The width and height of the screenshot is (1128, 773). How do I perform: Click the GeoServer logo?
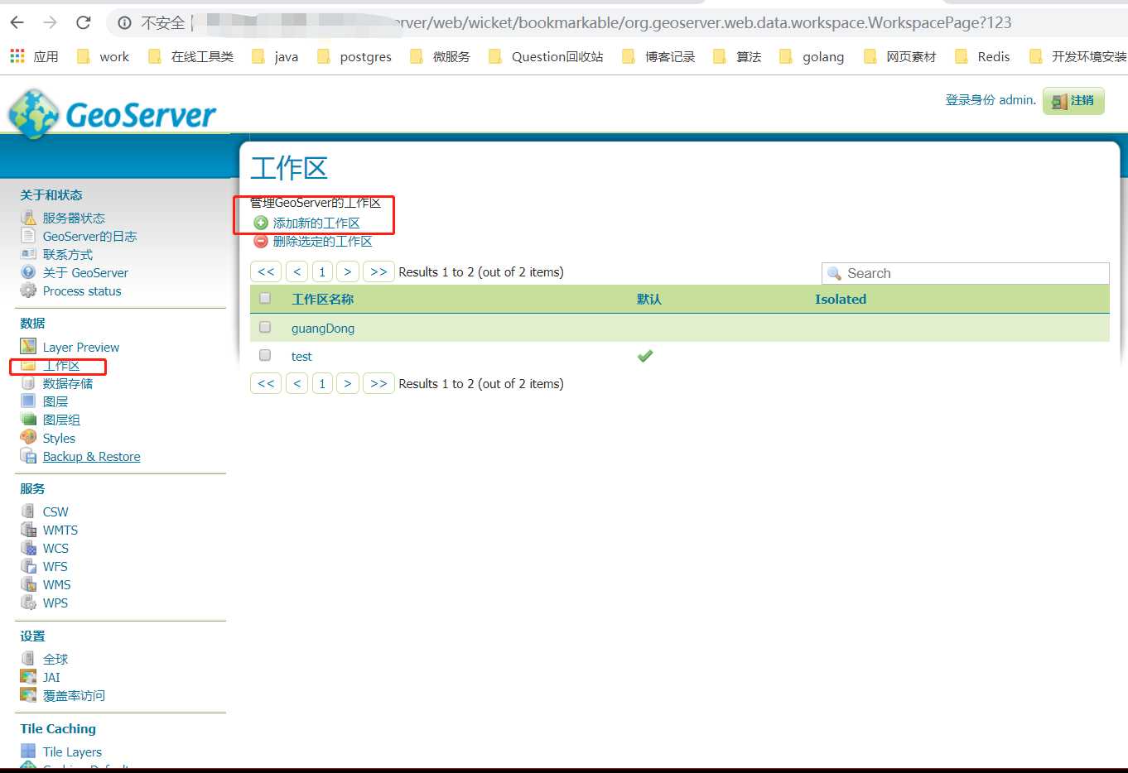112,113
